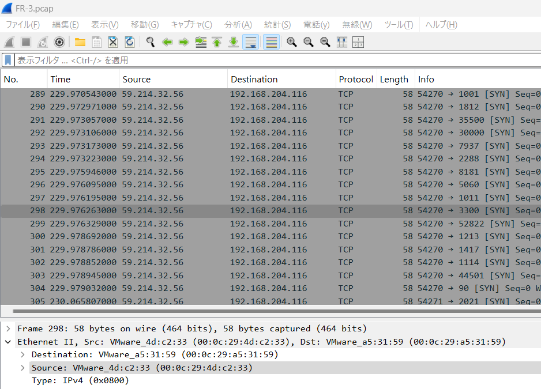Expand Destination VMware_a5:31:59 field
The image size is (541, 389).
click(x=22, y=354)
